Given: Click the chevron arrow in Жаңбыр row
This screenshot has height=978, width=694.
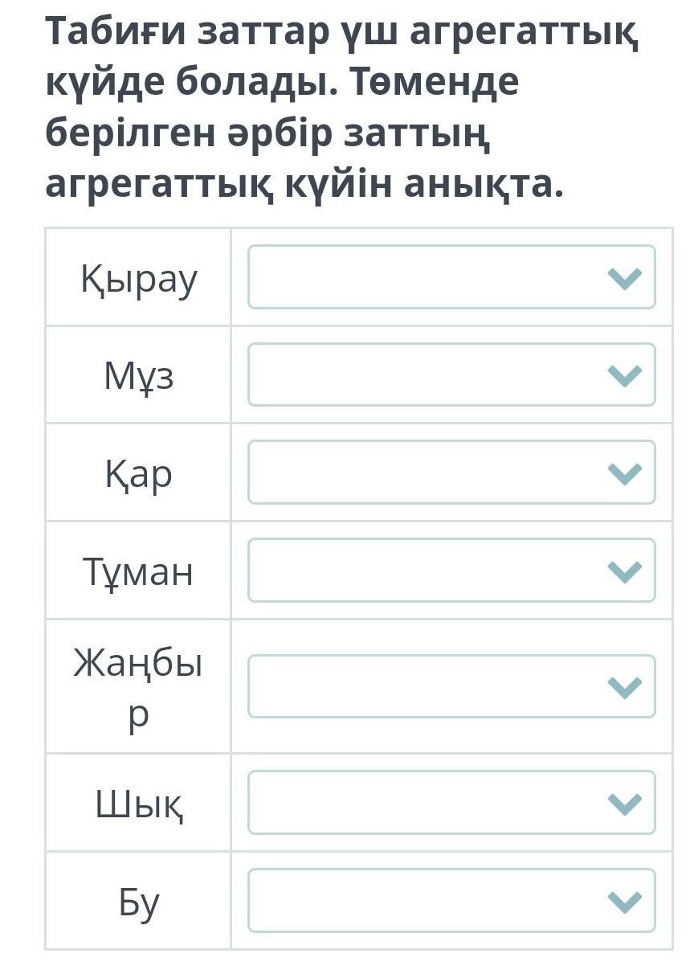Looking at the screenshot, I should point(625,687).
